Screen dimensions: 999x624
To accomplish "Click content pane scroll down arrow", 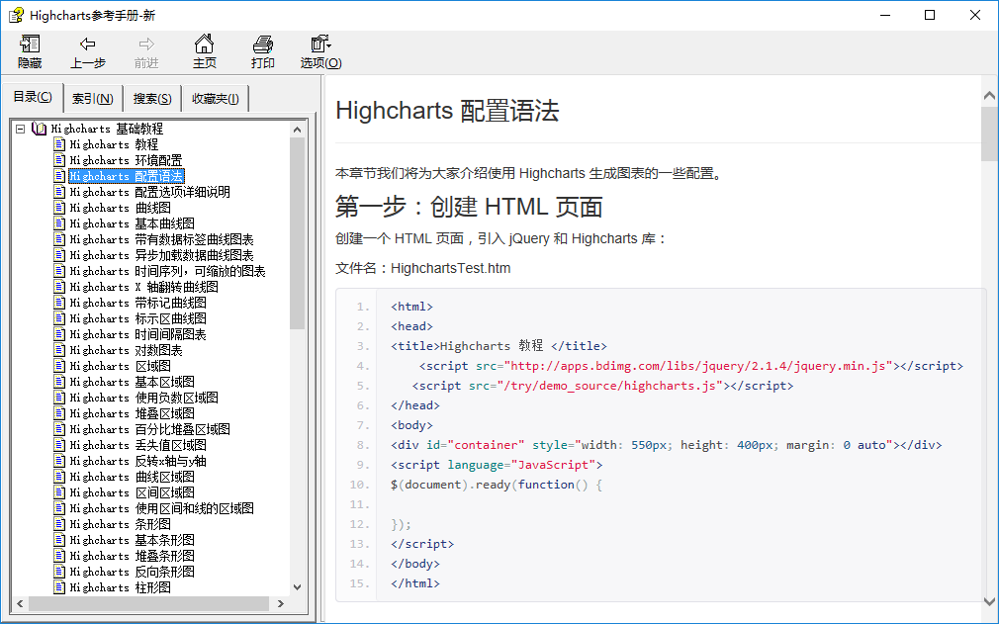I will click(989, 601).
